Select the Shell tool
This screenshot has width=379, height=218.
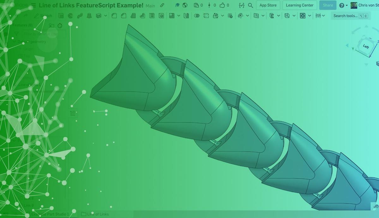tap(152, 16)
